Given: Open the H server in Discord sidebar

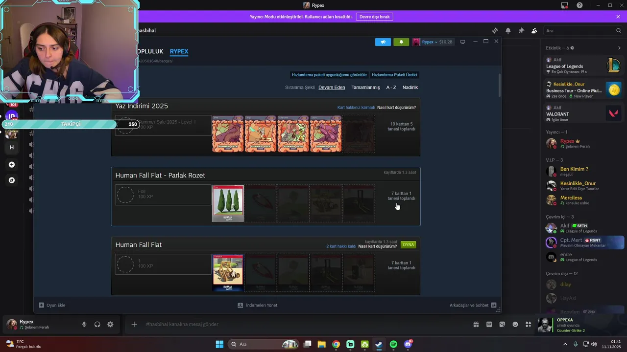Looking at the screenshot, I should [x=12, y=147].
